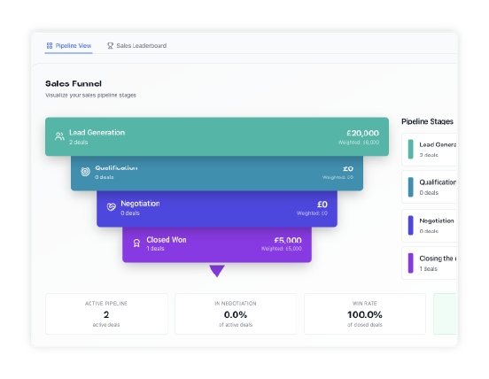Click the Negotiation £0 amount
The width and height of the screenshot is (489, 379).
[x=322, y=205]
